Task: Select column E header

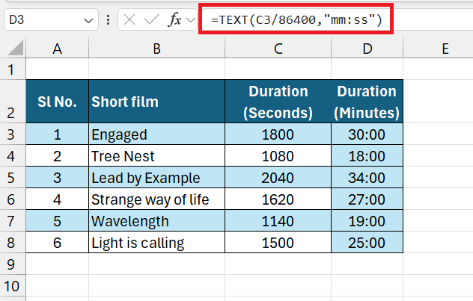Action: pos(445,48)
